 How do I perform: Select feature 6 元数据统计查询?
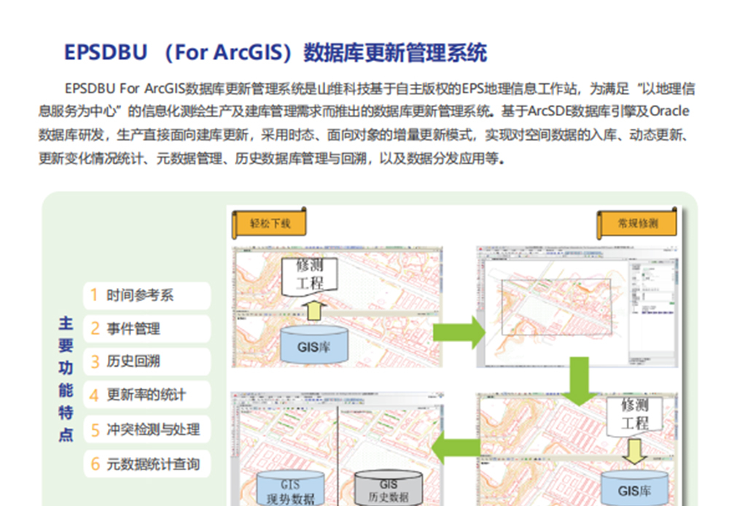pyautogui.click(x=147, y=464)
